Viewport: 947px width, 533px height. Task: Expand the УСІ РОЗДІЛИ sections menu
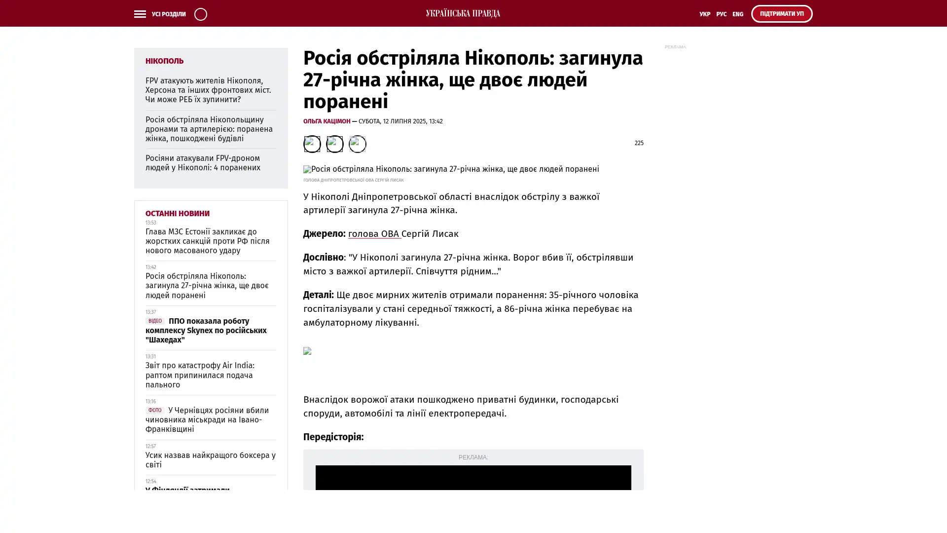coord(168,14)
